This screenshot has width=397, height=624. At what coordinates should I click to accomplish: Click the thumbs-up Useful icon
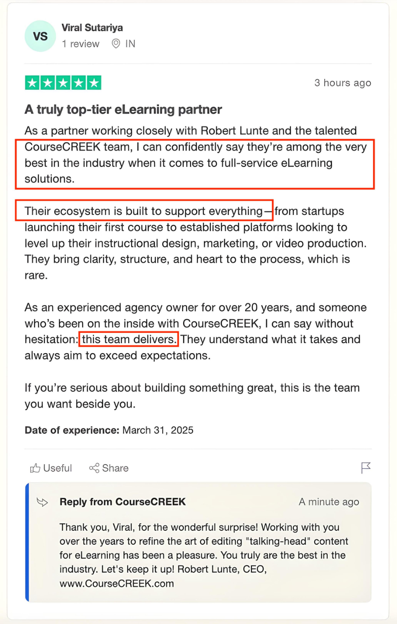35,468
